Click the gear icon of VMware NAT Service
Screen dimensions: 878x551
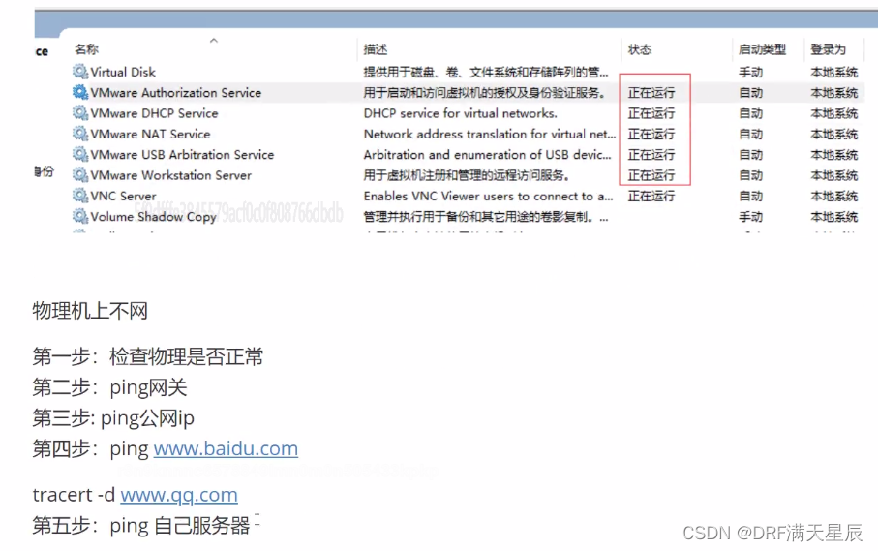[x=80, y=134]
